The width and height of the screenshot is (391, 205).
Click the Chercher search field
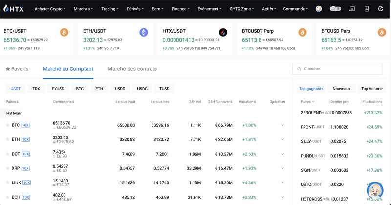(337, 69)
